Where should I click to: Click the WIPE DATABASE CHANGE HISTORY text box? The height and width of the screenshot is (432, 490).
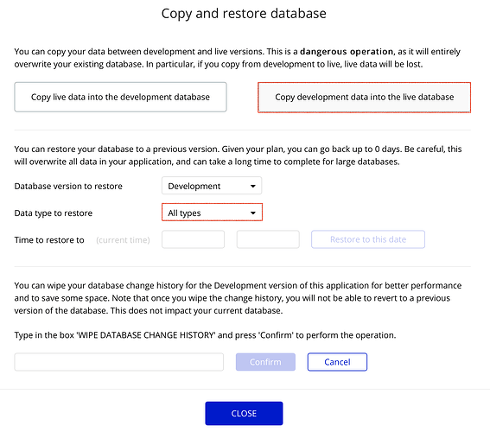(119, 362)
